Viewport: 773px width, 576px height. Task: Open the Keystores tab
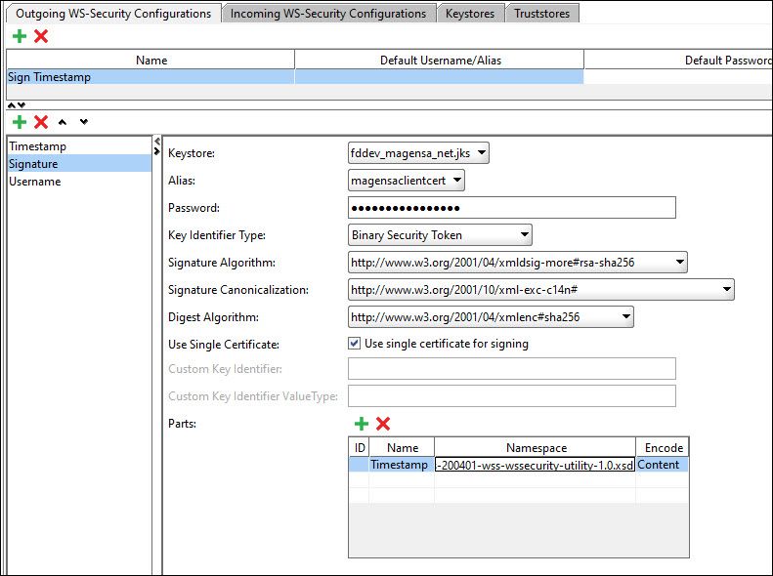pos(470,14)
